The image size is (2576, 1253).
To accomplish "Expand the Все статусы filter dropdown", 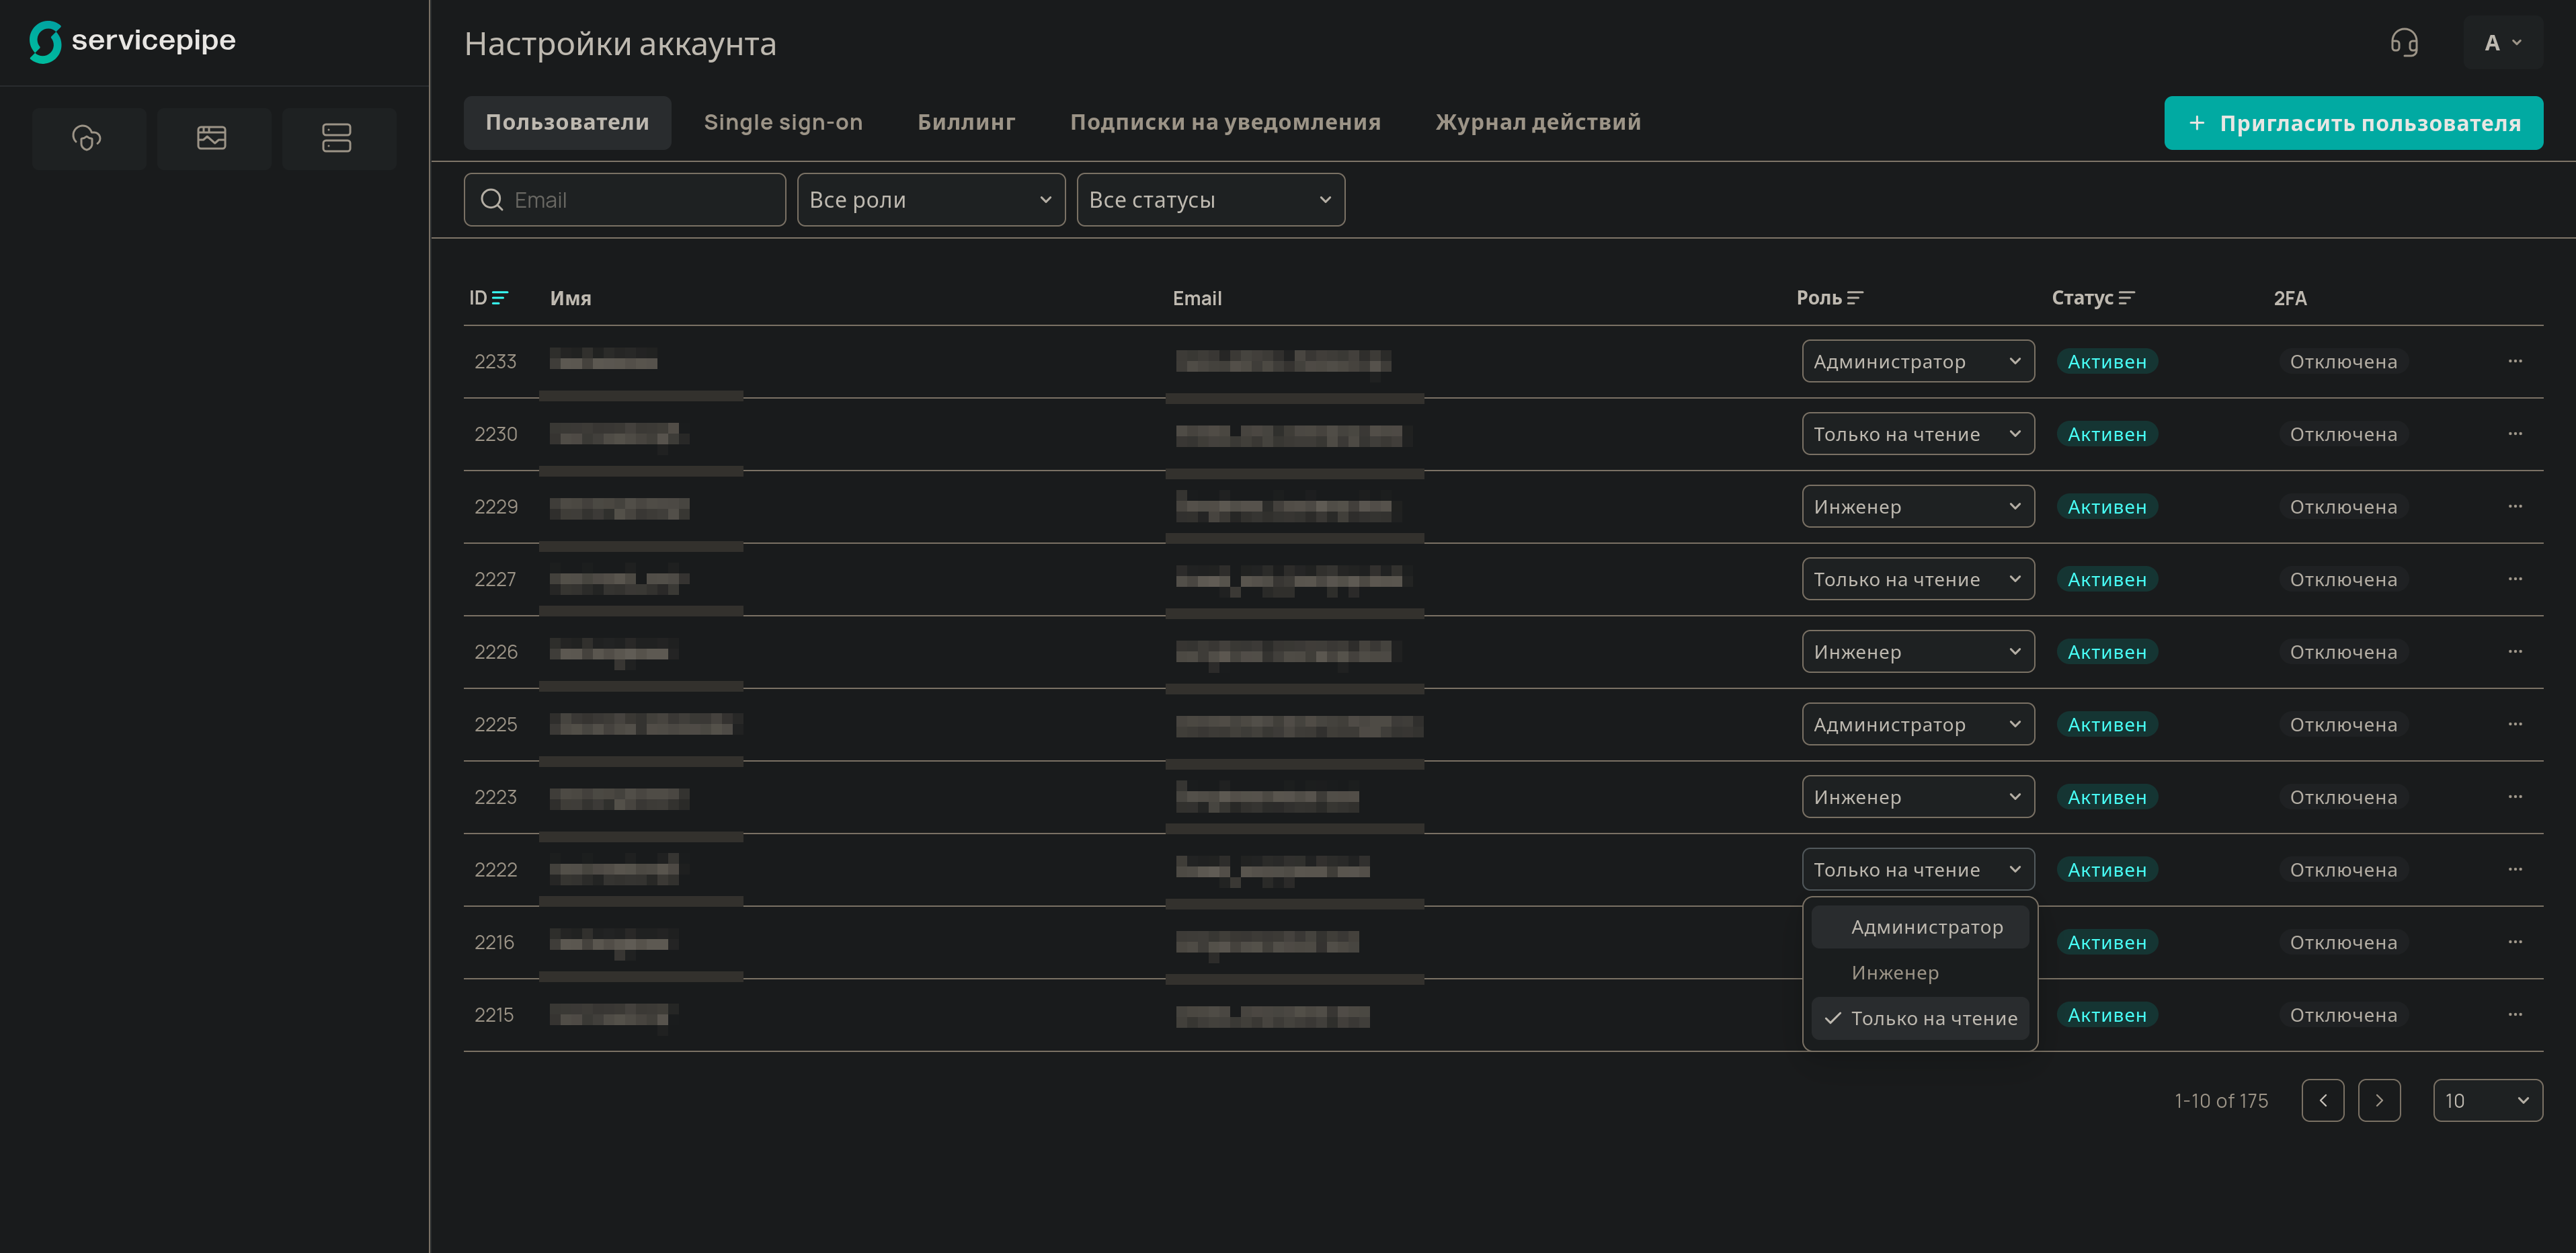I will point(1210,200).
